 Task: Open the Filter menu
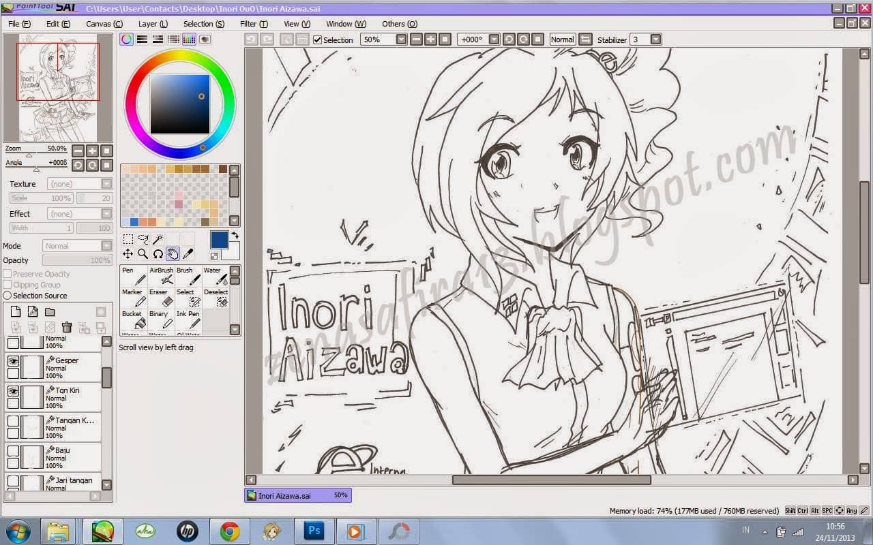253,23
